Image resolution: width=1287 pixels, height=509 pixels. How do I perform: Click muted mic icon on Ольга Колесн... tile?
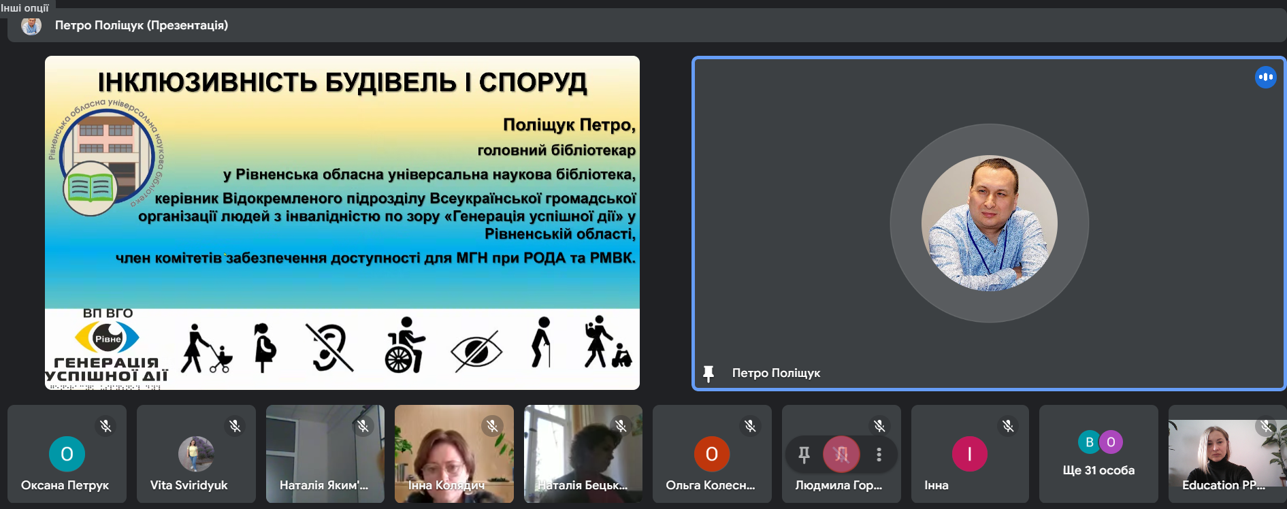750,426
